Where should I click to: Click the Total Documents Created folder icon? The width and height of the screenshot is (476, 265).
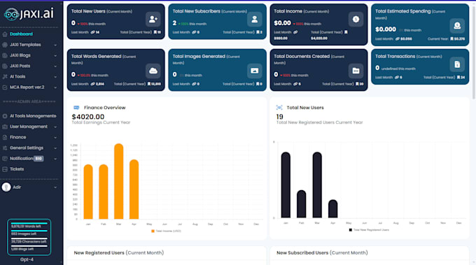(356, 71)
